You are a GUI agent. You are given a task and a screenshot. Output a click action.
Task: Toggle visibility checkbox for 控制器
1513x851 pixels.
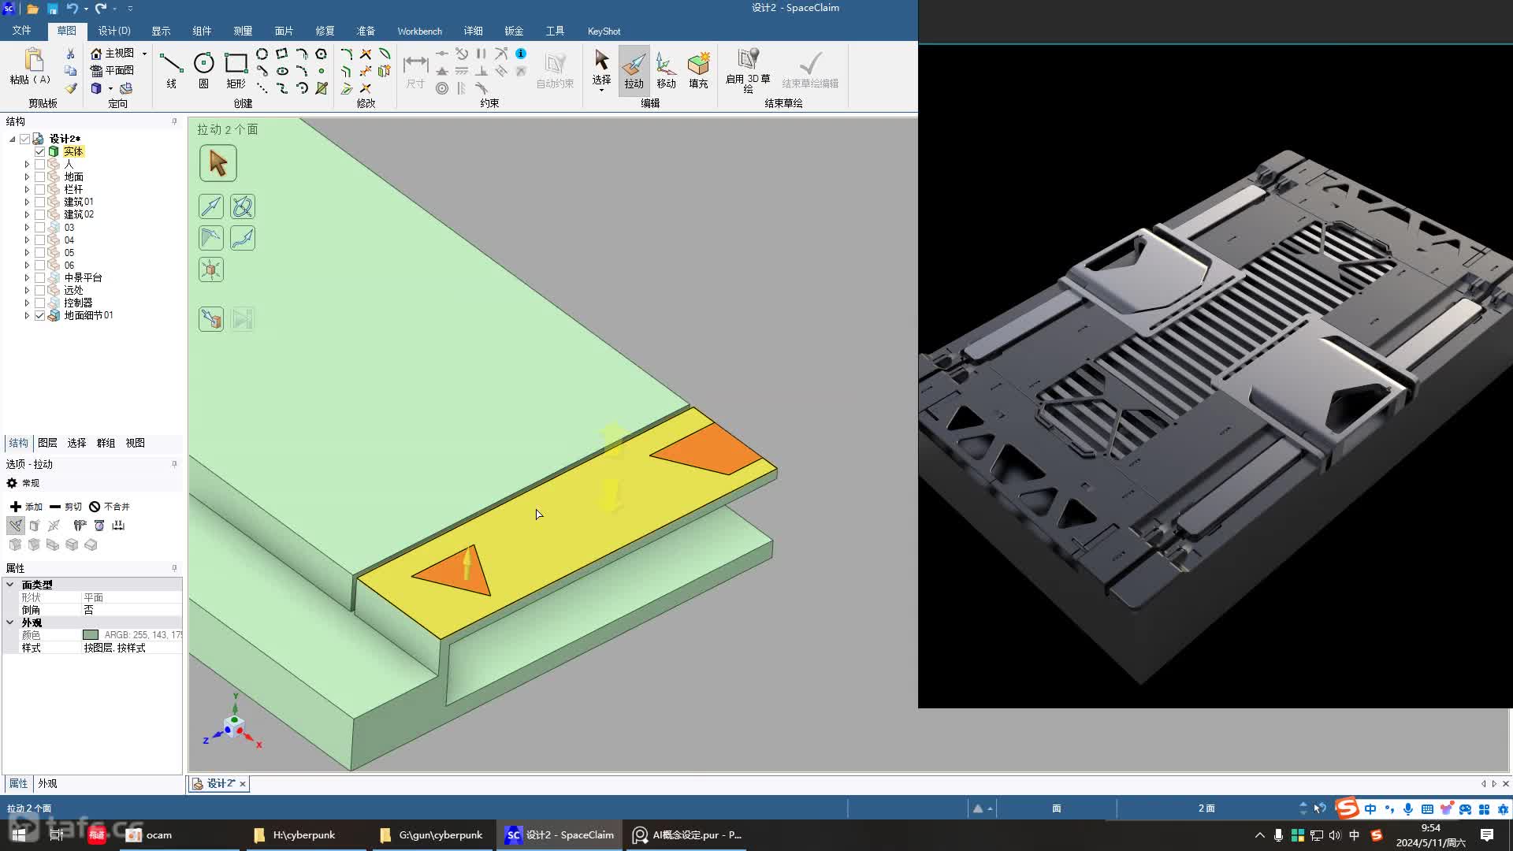point(39,303)
